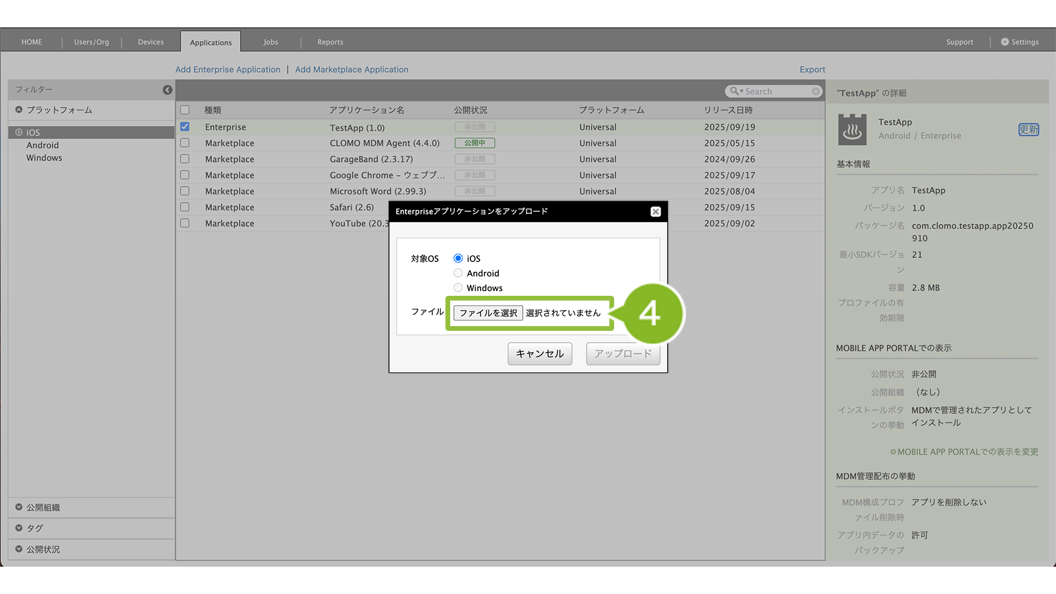
Task: Select the Android radio button
Action: coord(458,273)
